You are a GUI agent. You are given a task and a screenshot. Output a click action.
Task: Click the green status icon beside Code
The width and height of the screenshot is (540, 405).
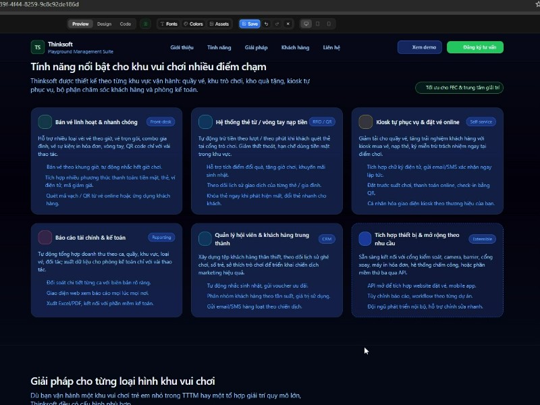pos(145,24)
